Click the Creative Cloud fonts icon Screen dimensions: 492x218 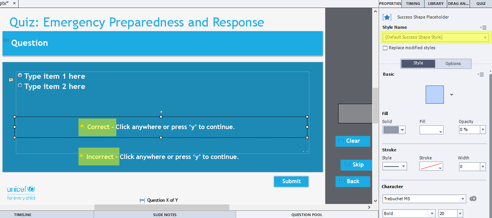473,199
